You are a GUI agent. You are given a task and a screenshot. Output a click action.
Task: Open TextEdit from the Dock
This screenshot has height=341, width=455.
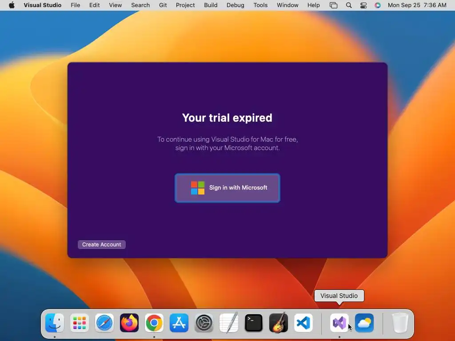point(229,323)
